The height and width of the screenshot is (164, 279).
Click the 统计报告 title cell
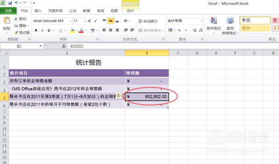click(89, 62)
